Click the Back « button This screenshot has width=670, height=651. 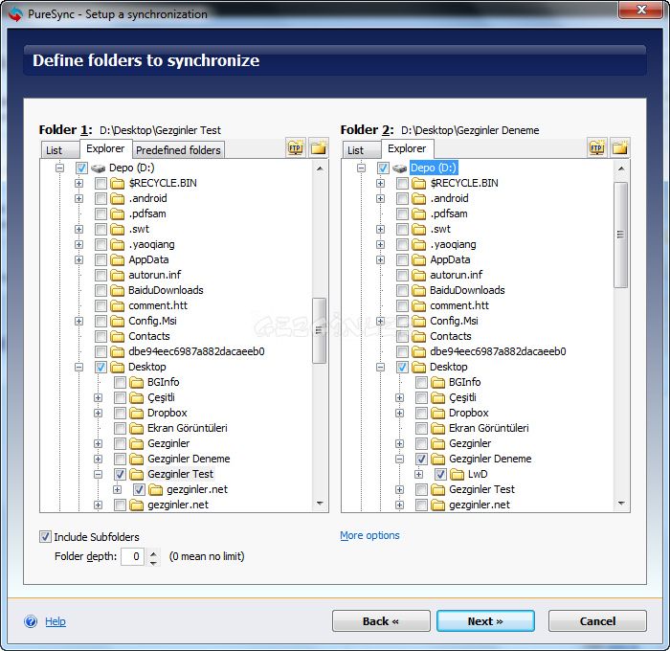(x=381, y=621)
